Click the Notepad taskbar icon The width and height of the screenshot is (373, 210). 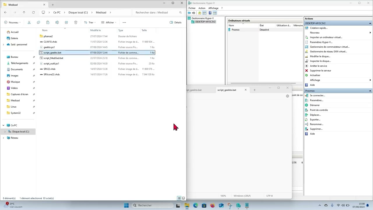point(247,206)
